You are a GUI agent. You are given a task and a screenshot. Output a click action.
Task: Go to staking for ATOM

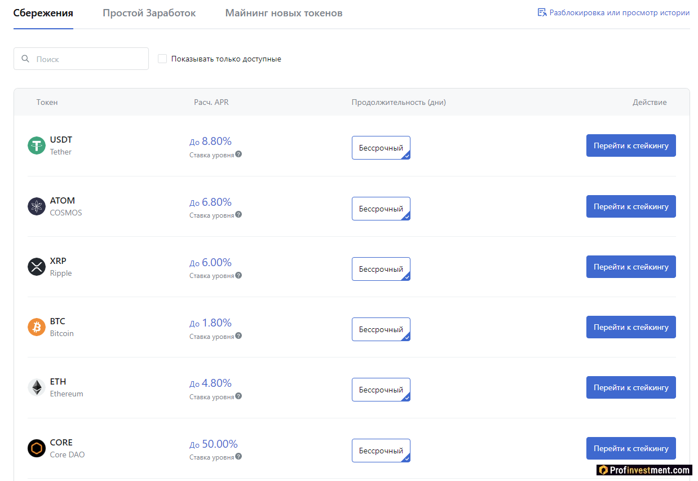[631, 206]
